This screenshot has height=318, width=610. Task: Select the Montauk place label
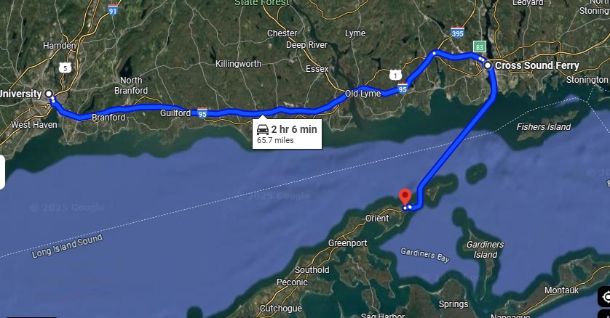(x=561, y=290)
